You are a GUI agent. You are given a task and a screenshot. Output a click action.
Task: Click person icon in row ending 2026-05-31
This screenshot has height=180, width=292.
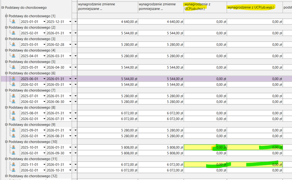click(x=13, y=84)
